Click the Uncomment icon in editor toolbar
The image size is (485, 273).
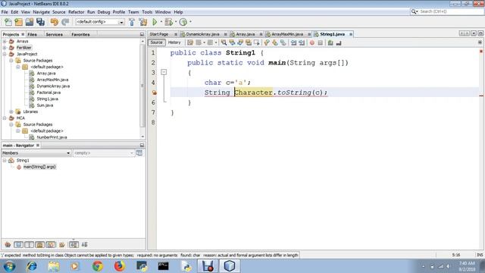(339, 42)
